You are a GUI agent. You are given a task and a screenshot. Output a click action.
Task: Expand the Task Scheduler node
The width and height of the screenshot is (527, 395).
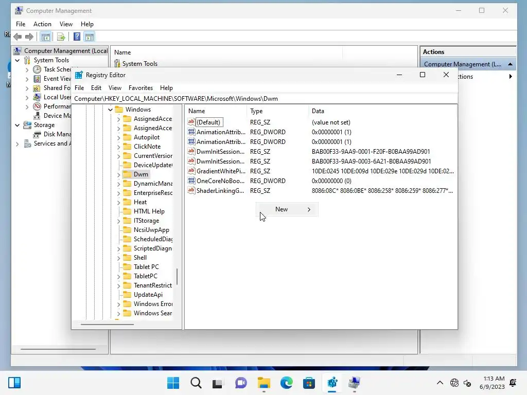coord(27,70)
